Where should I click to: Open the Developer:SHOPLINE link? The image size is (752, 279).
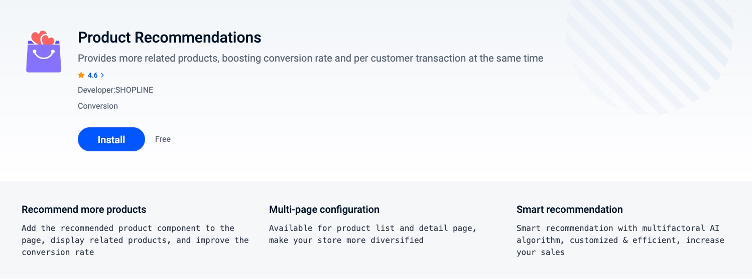pos(115,90)
